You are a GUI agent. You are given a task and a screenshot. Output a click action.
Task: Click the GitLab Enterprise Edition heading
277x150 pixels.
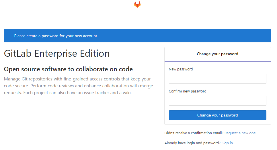click(57, 54)
